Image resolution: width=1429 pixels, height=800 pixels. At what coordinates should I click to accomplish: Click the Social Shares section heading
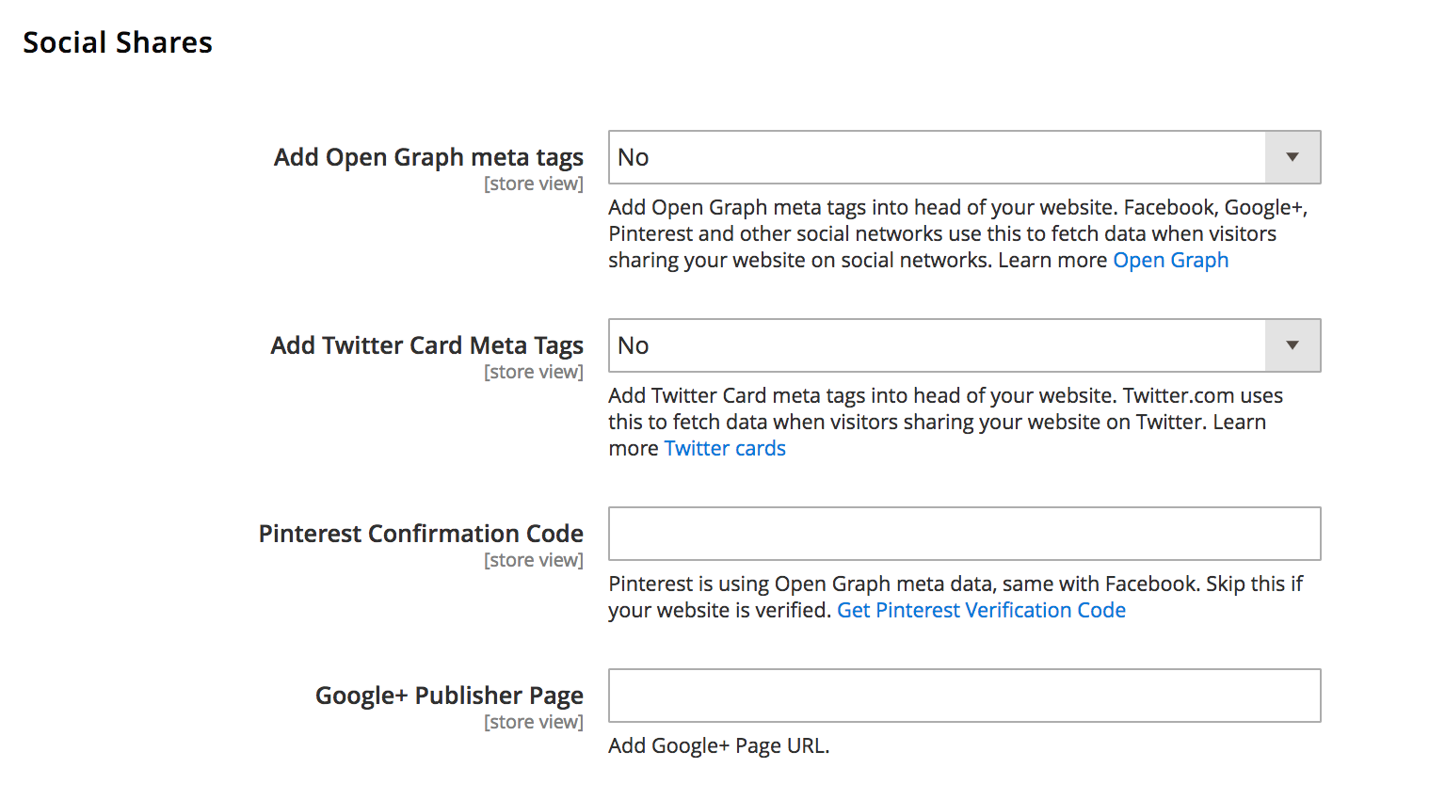click(118, 42)
